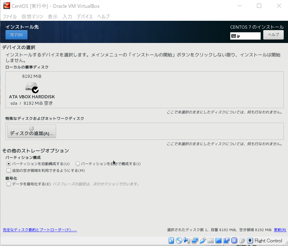This screenshot has width=288, height=246.
Task: Click the 完了(D) done button
Action: (16, 35)
